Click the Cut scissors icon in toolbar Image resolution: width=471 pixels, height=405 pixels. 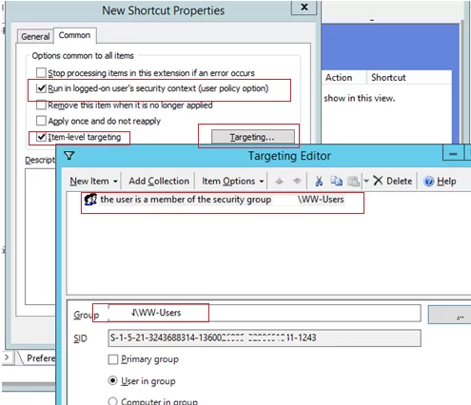pyautogui.click(x=319, y=181)
